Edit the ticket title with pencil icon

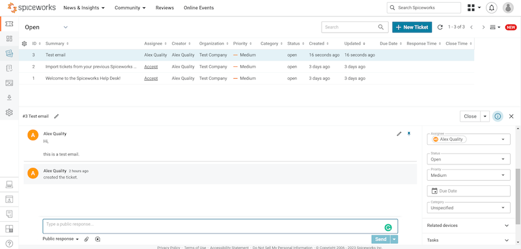click(x=57, y=116)
